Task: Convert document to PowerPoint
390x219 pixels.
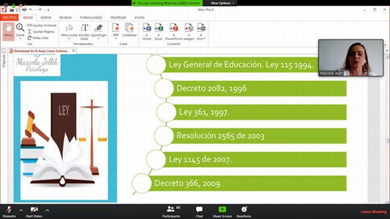Action: [x=173, y=32]
